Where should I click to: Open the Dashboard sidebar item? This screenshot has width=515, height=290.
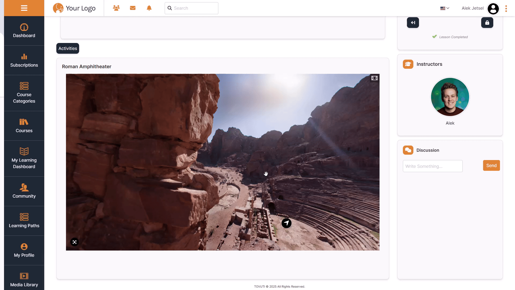click(24, 31)
